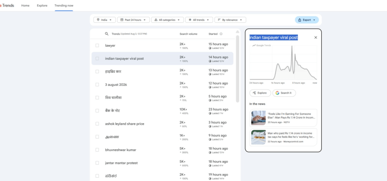Go to the Explore tab
Image resolution: width=387 pixels, height=181 pixels.
coord(42,6)
